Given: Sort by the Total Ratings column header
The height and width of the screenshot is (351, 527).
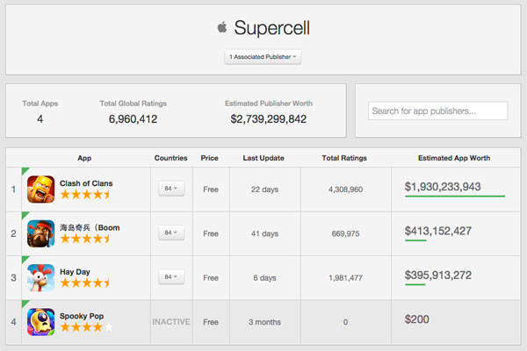Looking at the screenshot, I should point(344,158).
